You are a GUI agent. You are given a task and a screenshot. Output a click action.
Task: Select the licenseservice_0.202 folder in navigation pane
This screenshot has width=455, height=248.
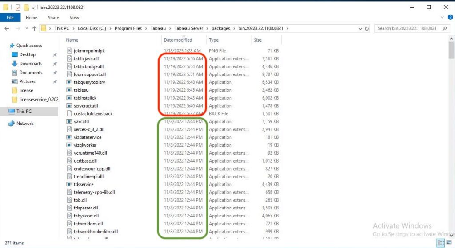(x=39, y=99)
